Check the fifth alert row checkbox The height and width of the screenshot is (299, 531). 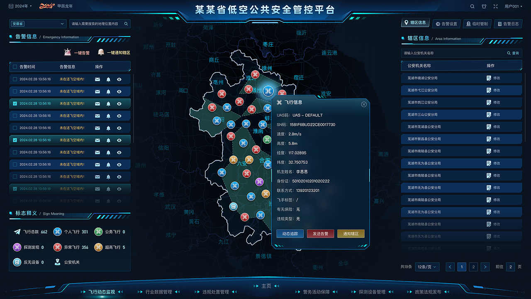coord(15,128)
